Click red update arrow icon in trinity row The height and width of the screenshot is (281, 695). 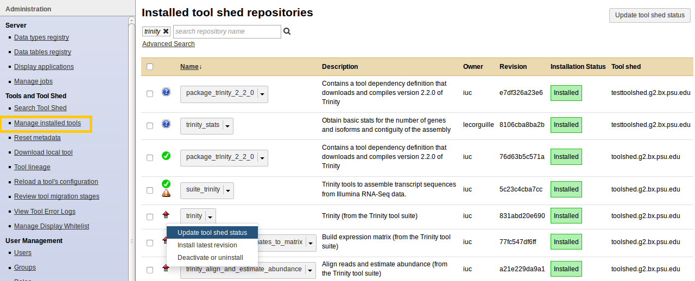pyautogui.click(x=166, y=215)
